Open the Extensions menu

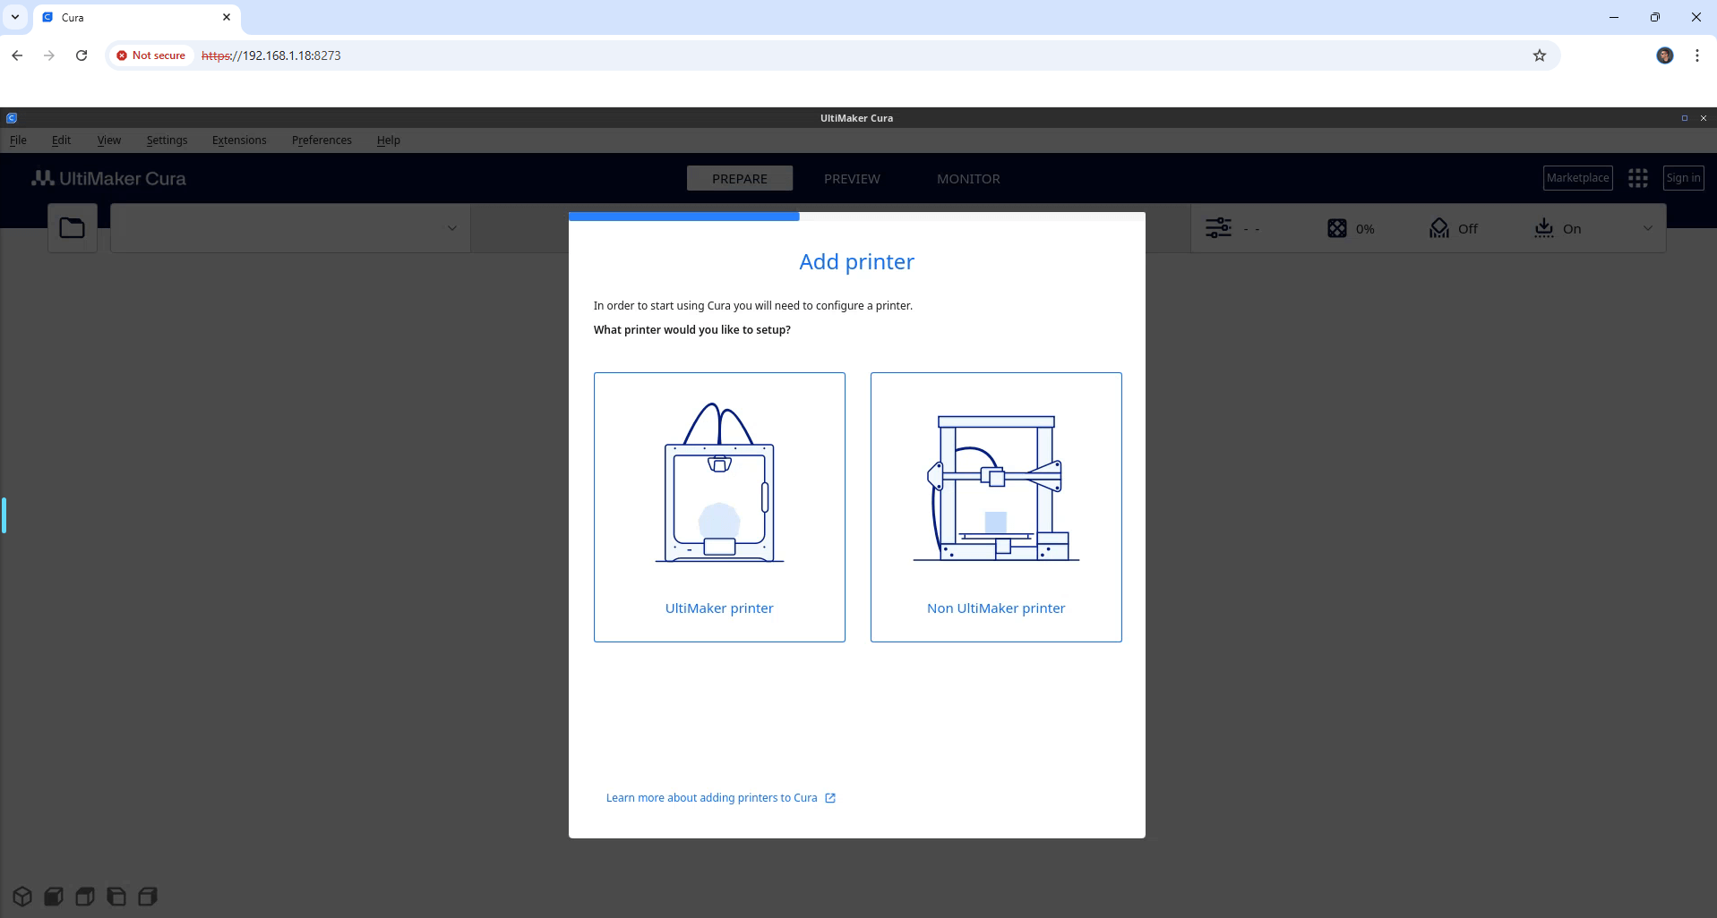[239, 140]
